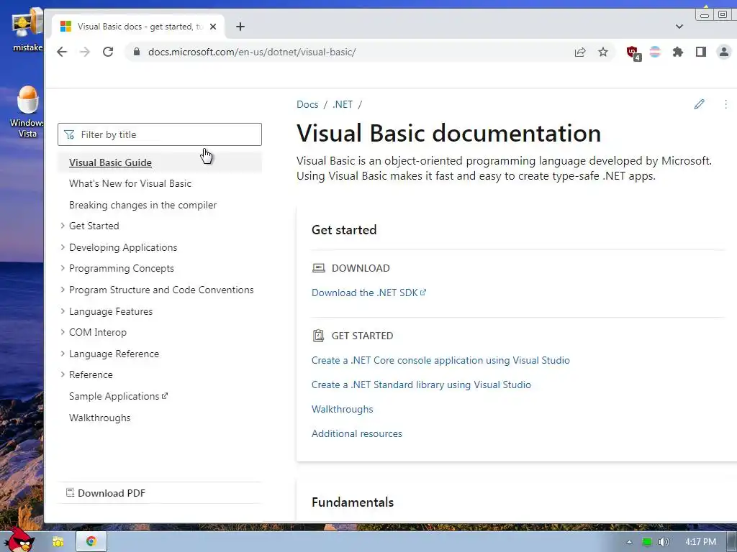Follow the Download the .NET SDK link
Viewport: 737px width, 552px height.
point(369,293)
